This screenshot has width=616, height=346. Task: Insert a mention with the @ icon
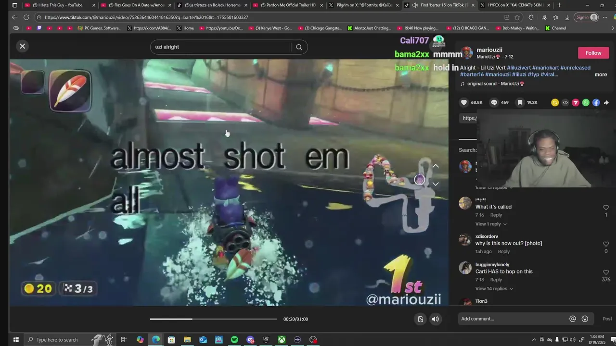(x=573, y=319)
